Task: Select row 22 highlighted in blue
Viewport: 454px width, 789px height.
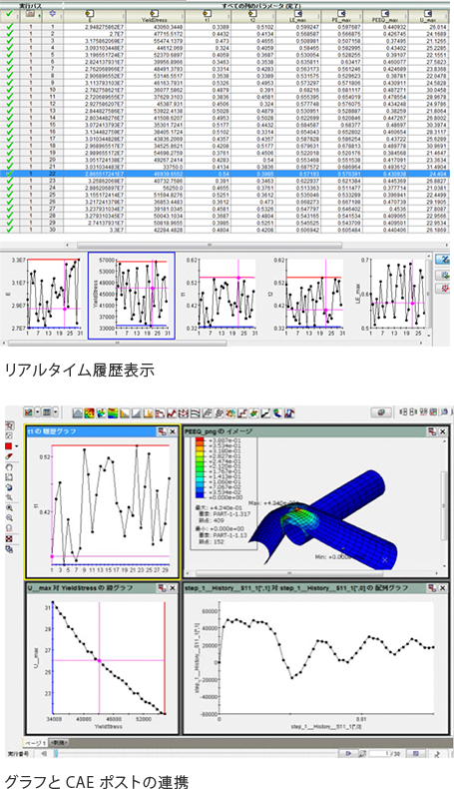Action: tap(226, 173)
